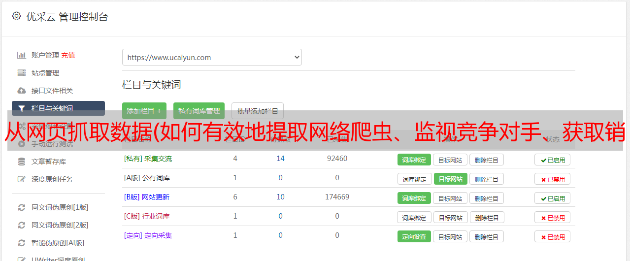Open 私有词库管理
Image resolution: width=630 pixels, height=261 pixels.
[199, 111]
